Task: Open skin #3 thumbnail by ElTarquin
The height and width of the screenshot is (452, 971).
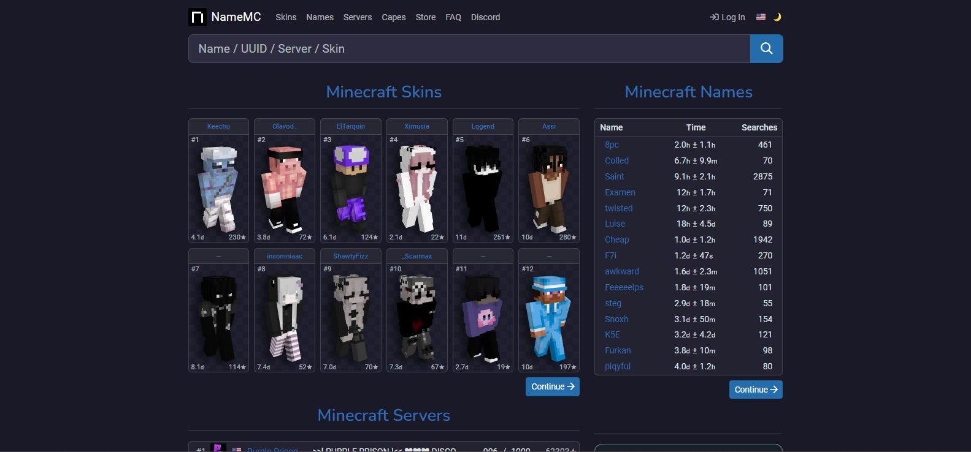Action: point(351,189)
